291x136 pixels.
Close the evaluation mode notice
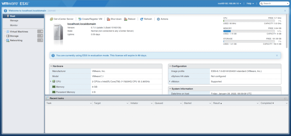[277, 55]
